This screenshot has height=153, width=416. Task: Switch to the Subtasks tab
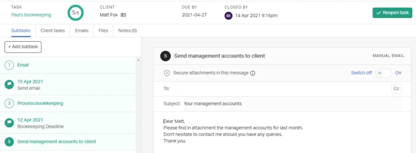point(21,31)
